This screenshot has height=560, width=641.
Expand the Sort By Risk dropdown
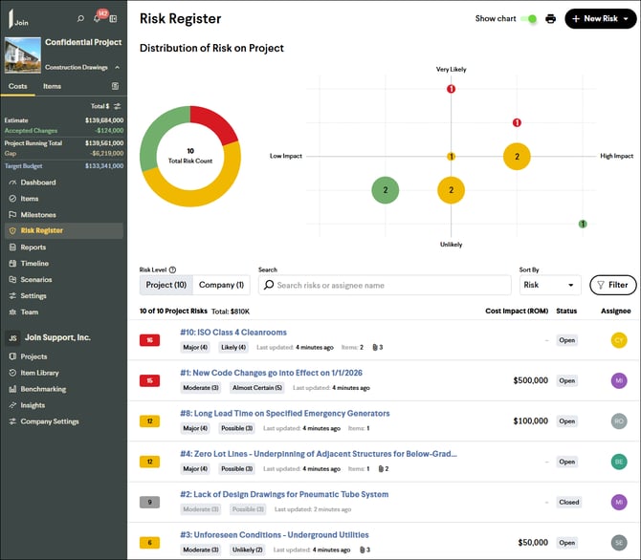(550, 285)
